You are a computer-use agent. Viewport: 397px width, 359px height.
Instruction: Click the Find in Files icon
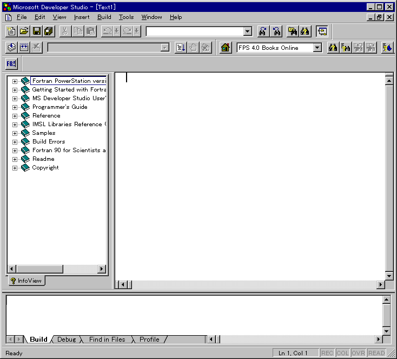292,31
